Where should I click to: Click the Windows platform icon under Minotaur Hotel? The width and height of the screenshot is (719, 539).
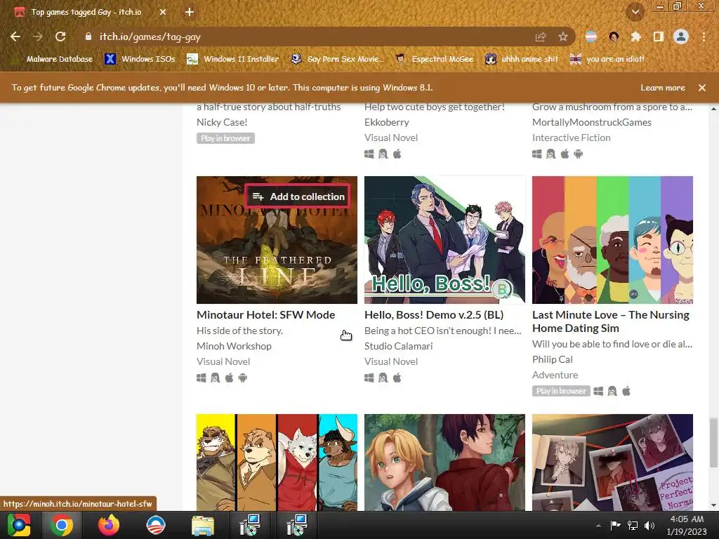pyautogui.click(x=202, y=378)
